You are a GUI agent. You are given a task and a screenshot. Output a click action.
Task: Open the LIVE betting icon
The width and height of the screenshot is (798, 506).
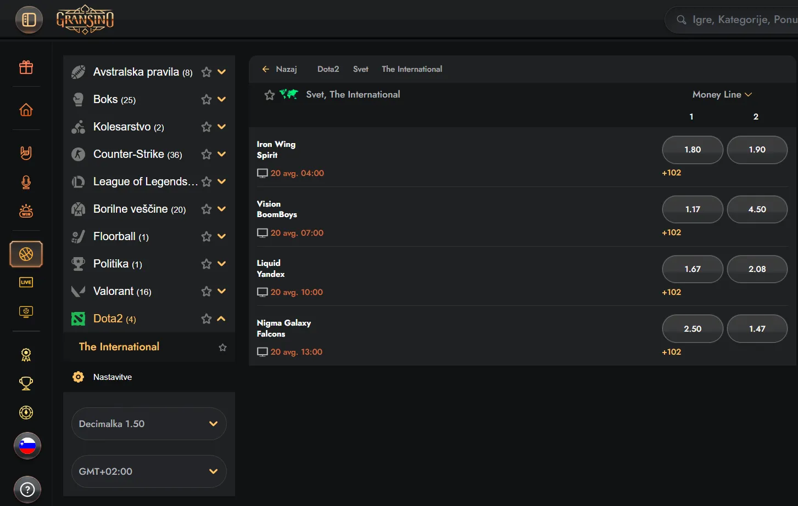(x=26, y=282)
